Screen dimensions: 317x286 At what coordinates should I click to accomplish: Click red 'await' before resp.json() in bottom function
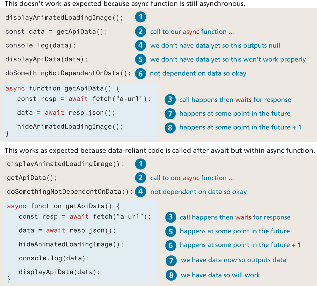55,230
